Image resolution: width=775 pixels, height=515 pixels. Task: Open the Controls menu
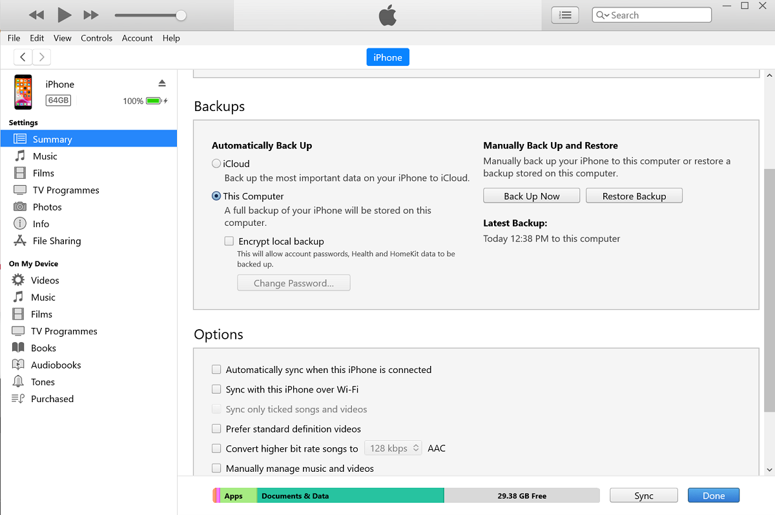(x=96, y=38)
